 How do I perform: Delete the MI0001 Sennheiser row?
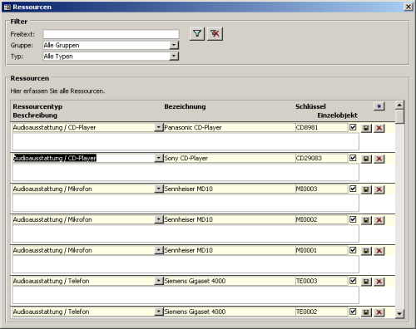pos(379,251)
